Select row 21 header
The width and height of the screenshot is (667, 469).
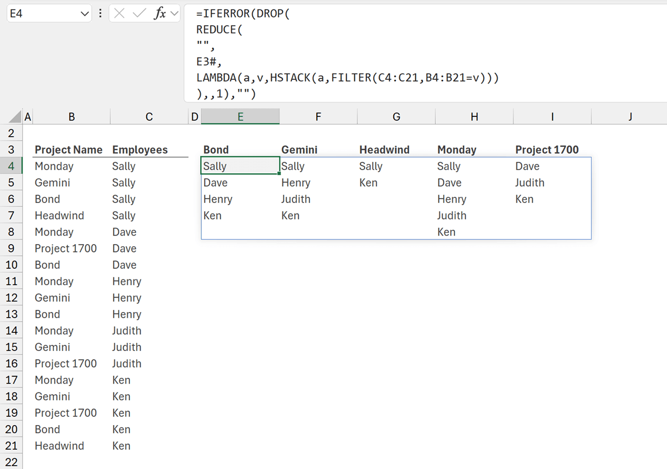coord(11,445)
